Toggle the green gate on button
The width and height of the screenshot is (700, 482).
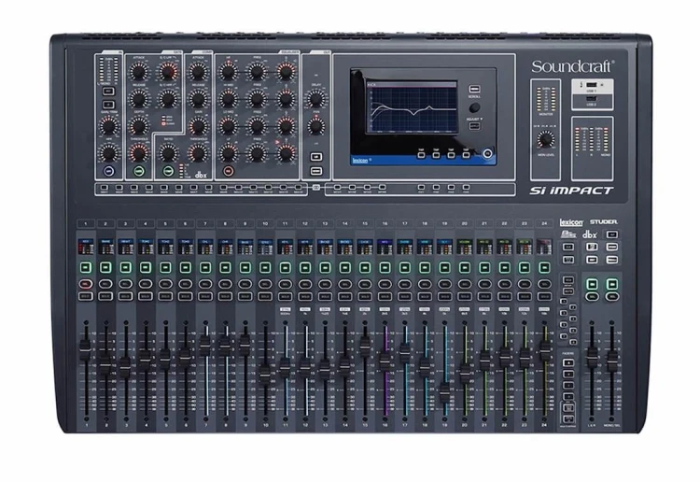pos(138,171)
